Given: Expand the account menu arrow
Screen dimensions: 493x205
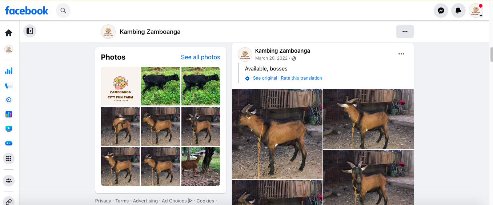Looking at the screenshot, I should coord(481,16).
